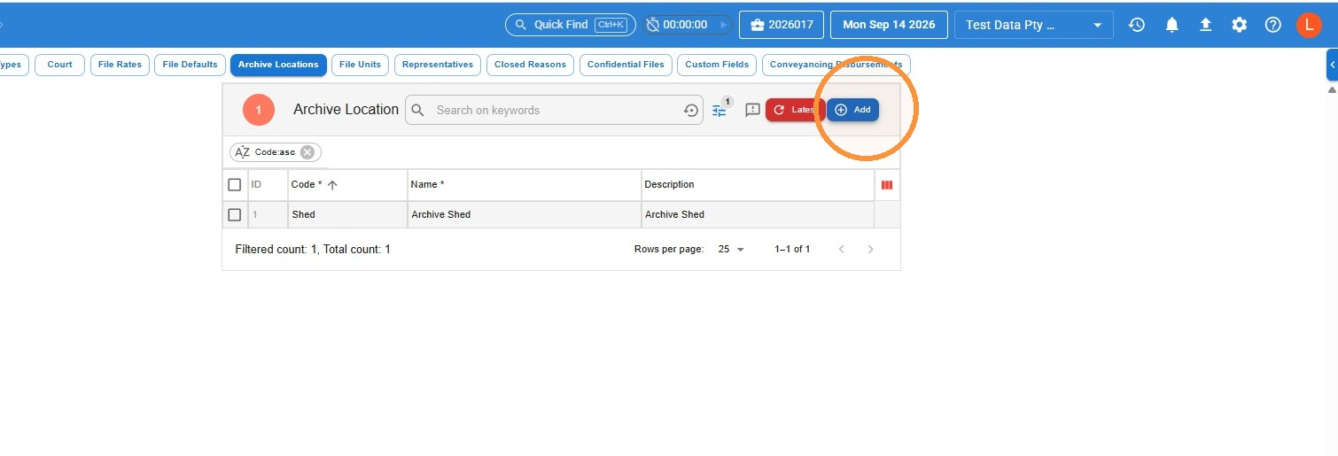Click the orange badge showing 1
Screen dimensions: 1338x456
[x=259, y=110]
